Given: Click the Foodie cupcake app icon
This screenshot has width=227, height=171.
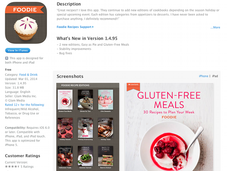Looking at the screenshot, I should tap(26, 23).
